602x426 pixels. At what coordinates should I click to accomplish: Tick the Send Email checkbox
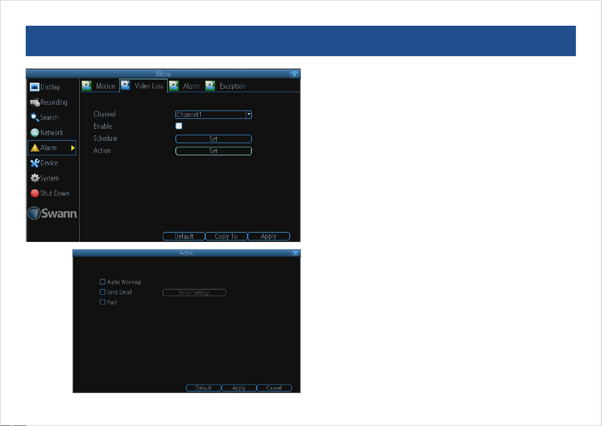click(x=103, y=292)
